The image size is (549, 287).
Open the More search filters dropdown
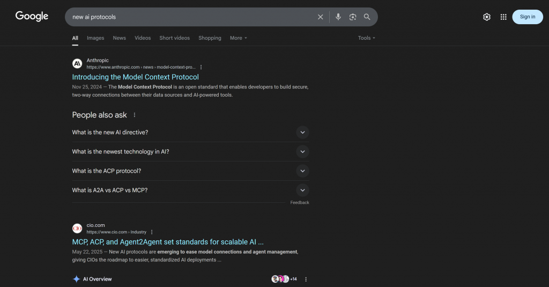point(239,38)
